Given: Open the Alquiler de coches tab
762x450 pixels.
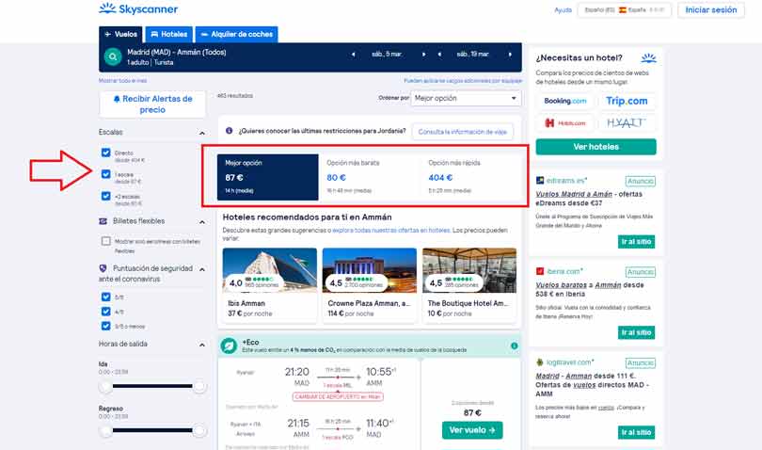Looking at the screenshot, I should 235,34.
